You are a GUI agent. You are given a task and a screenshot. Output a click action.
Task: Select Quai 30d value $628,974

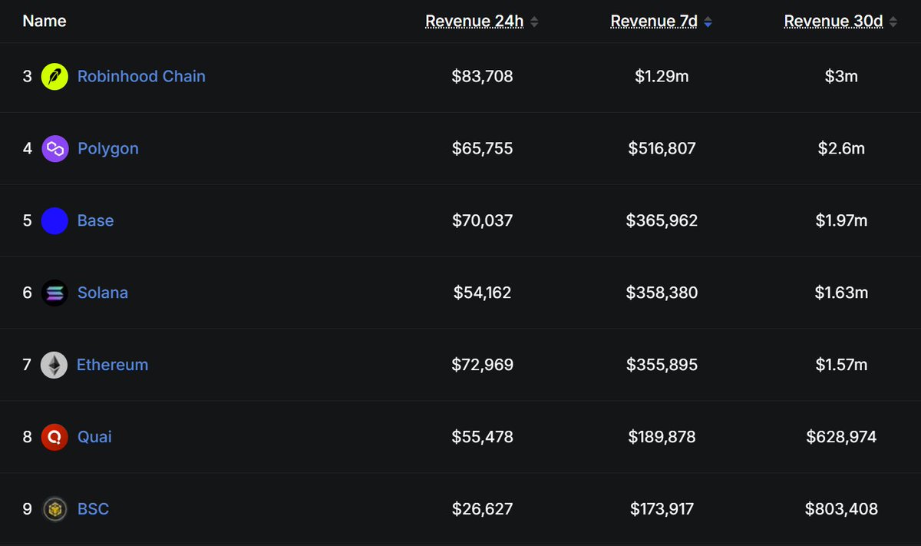click(x=841, y=437)
